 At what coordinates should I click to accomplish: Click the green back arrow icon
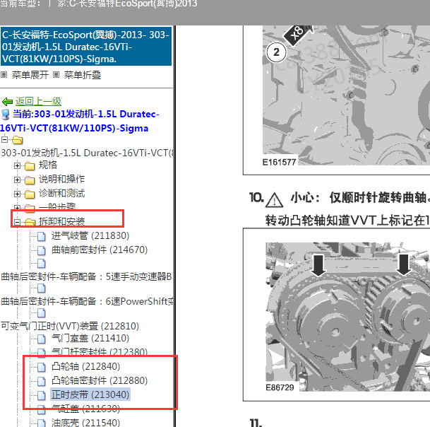pos(7,102)
